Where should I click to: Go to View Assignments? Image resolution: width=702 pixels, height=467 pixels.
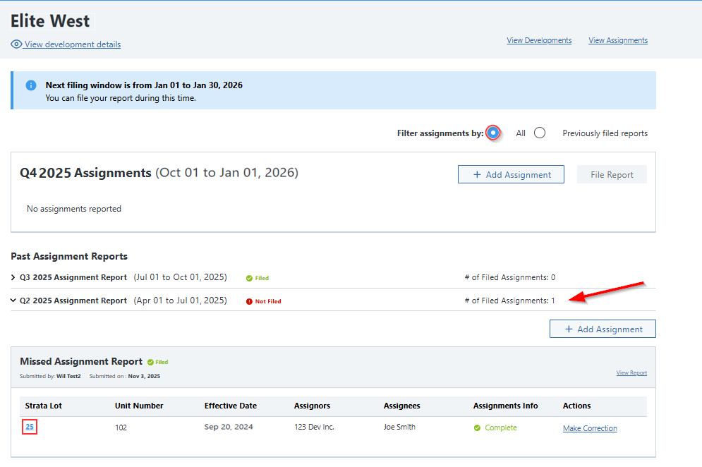pos(618,40)
